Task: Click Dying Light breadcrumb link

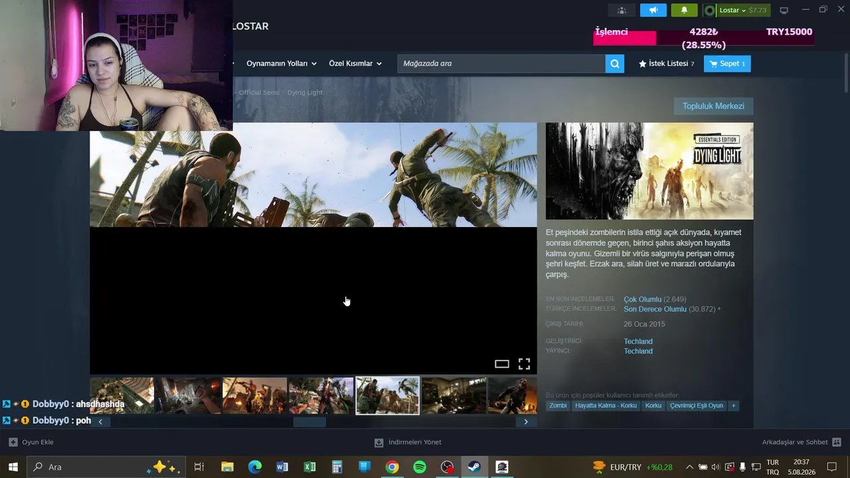Action: 305,93
